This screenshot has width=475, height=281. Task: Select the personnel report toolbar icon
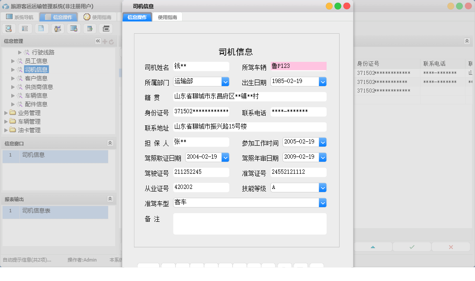58,28
